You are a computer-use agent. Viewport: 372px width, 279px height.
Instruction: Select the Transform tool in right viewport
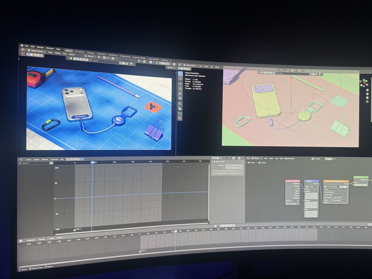coord(180,98)
